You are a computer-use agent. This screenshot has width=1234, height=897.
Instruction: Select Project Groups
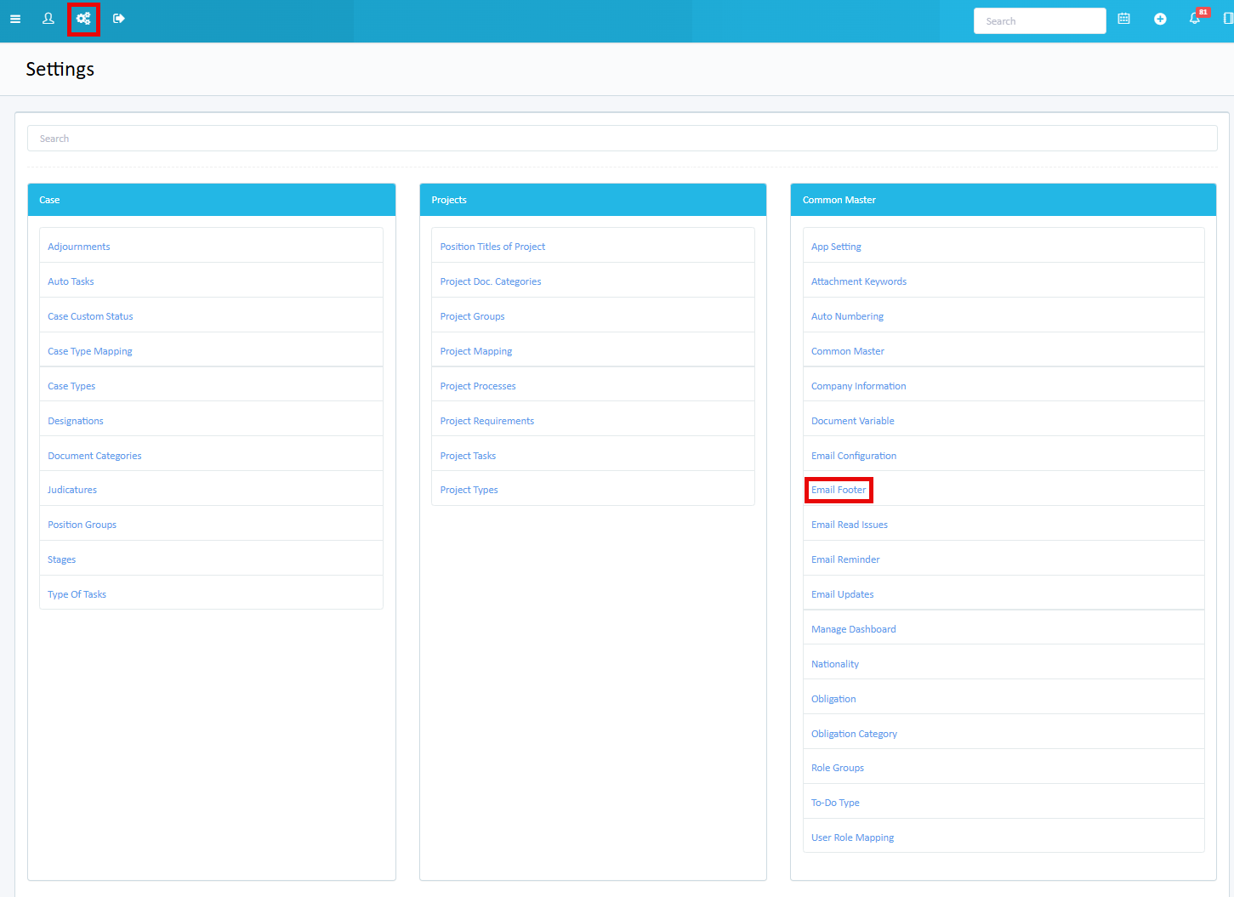472,316
